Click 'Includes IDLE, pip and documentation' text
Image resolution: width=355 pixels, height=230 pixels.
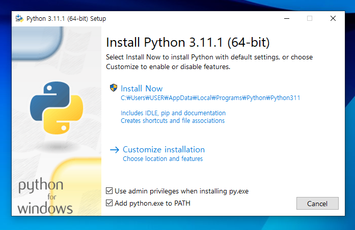tap(173, 113)
